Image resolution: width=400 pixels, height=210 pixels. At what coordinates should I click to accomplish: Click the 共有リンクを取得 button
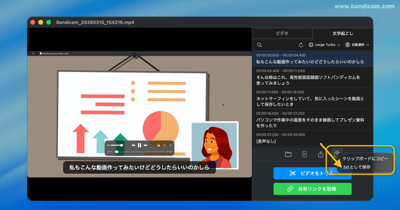click(312, 189)
